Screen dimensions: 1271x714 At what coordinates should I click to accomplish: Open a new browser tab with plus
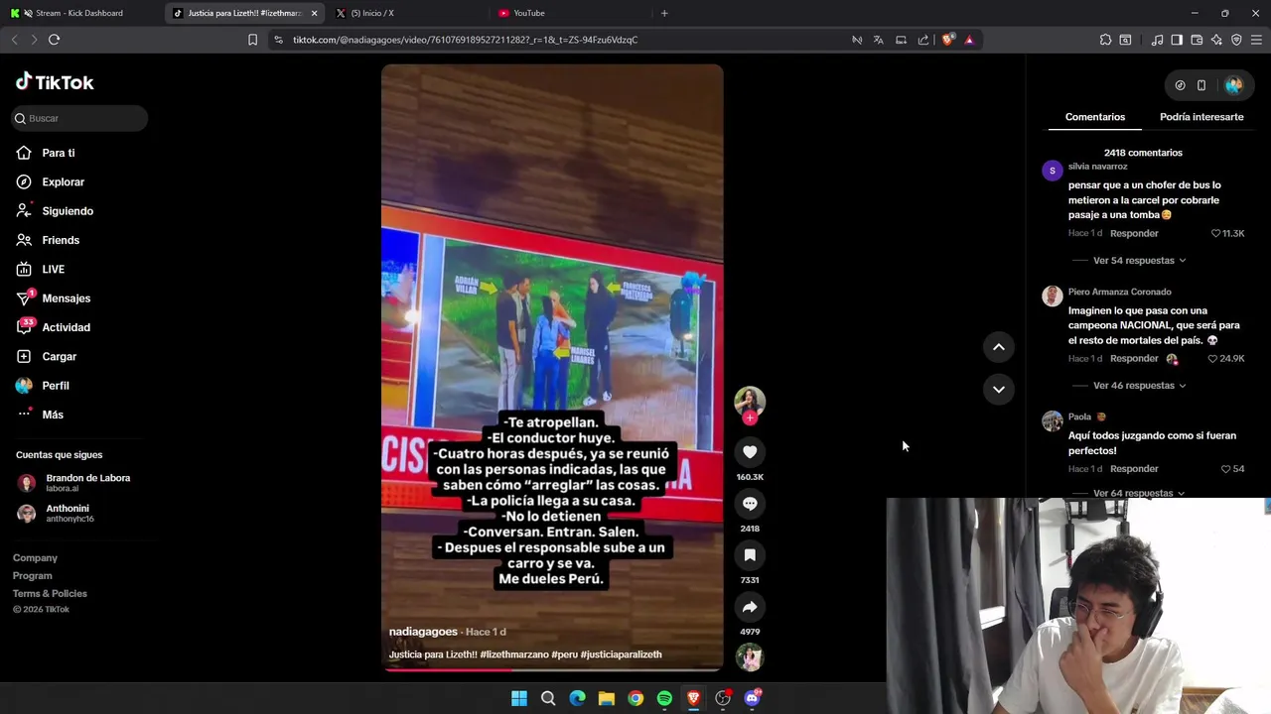tap(664, 13)
